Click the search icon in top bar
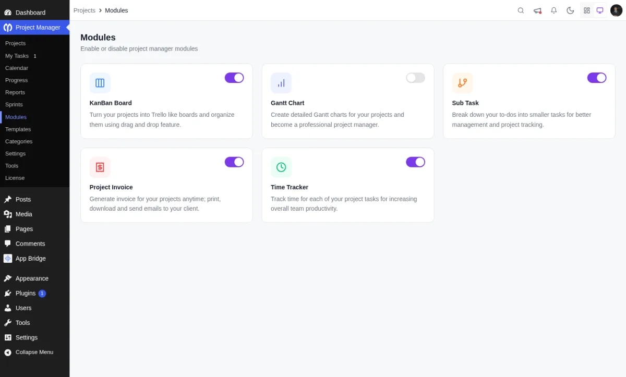 [x=521, y=10]
